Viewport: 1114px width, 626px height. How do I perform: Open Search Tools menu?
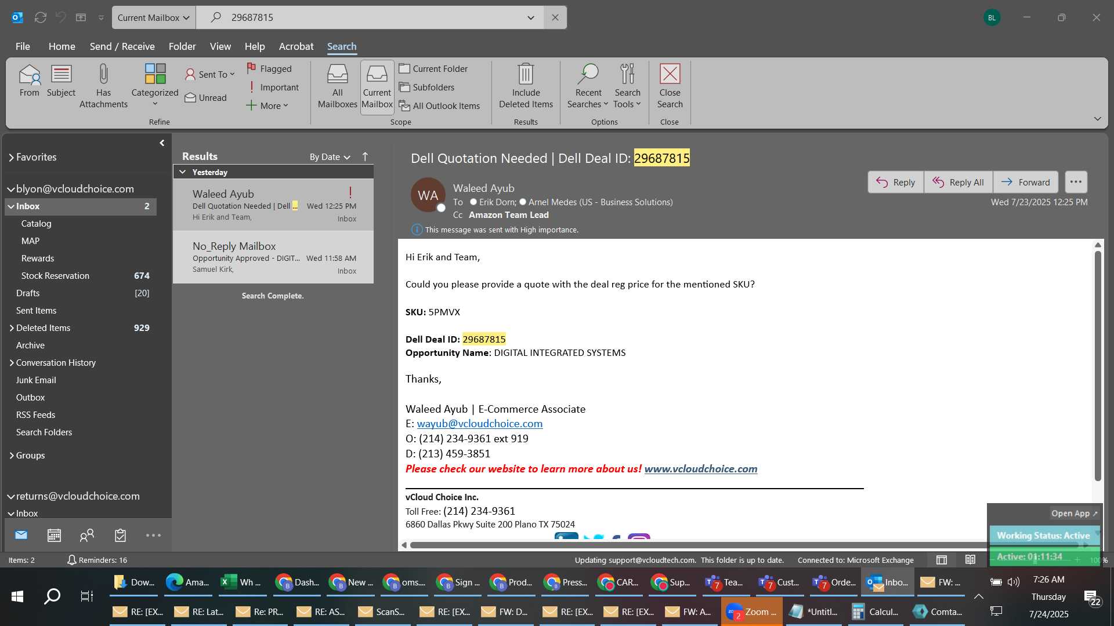point(627,87)
